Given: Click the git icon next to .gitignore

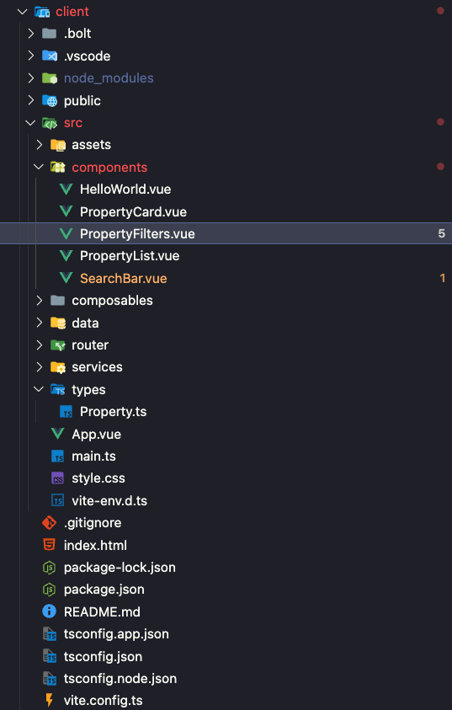Looking at the screenshot, I should point(50,522).
